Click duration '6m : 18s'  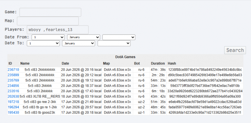tap(158, 91)
